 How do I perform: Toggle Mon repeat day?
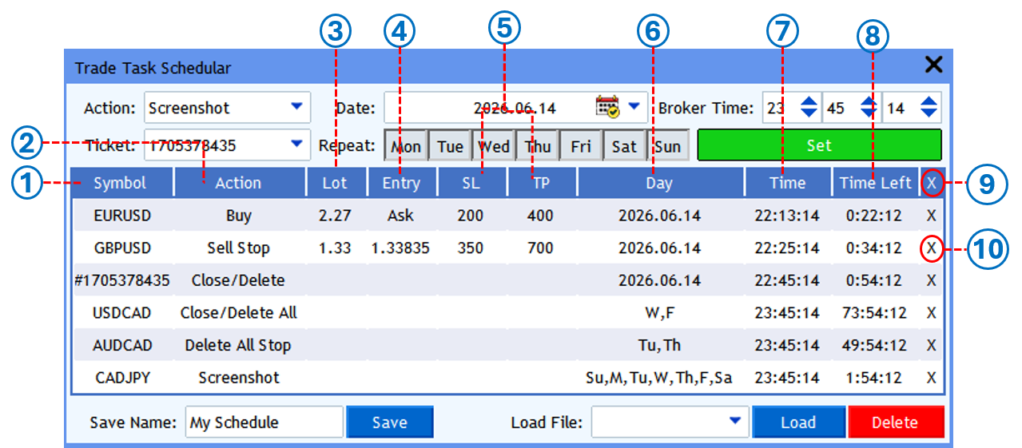406,146
